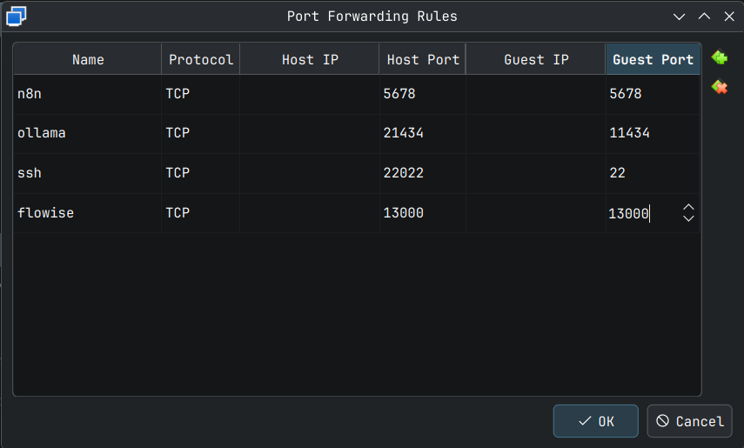Image resolution: width=744 pixels, height=448 pixels.
Task: Select the n8n rule name cell
Action: coord(87,94)
